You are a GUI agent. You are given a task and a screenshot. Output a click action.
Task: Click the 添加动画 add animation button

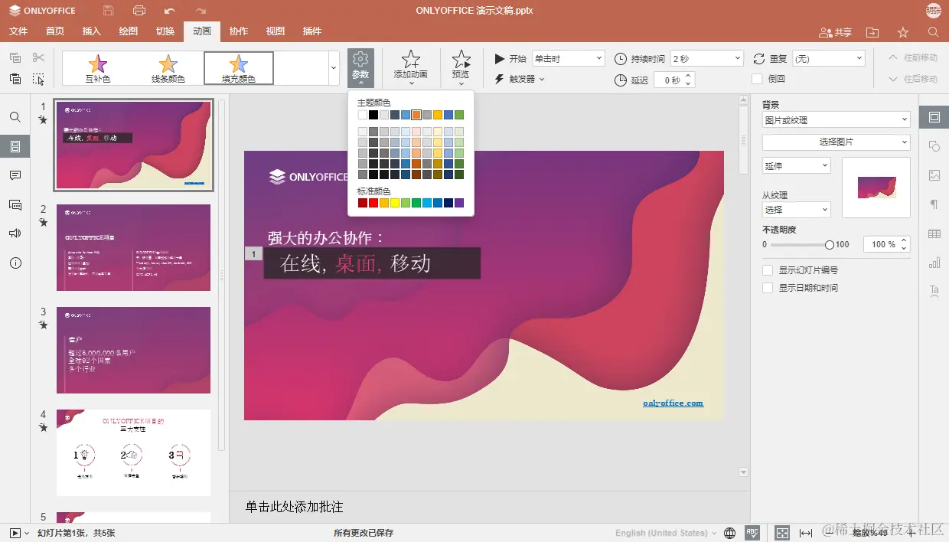point(411,68)
